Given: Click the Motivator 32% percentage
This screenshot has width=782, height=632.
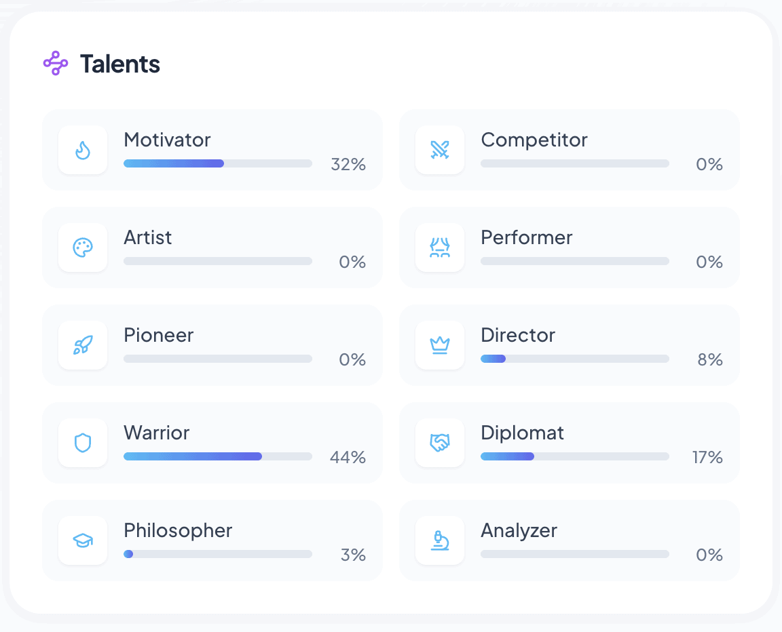Looking at the screenshot, I should pos(348,165).
